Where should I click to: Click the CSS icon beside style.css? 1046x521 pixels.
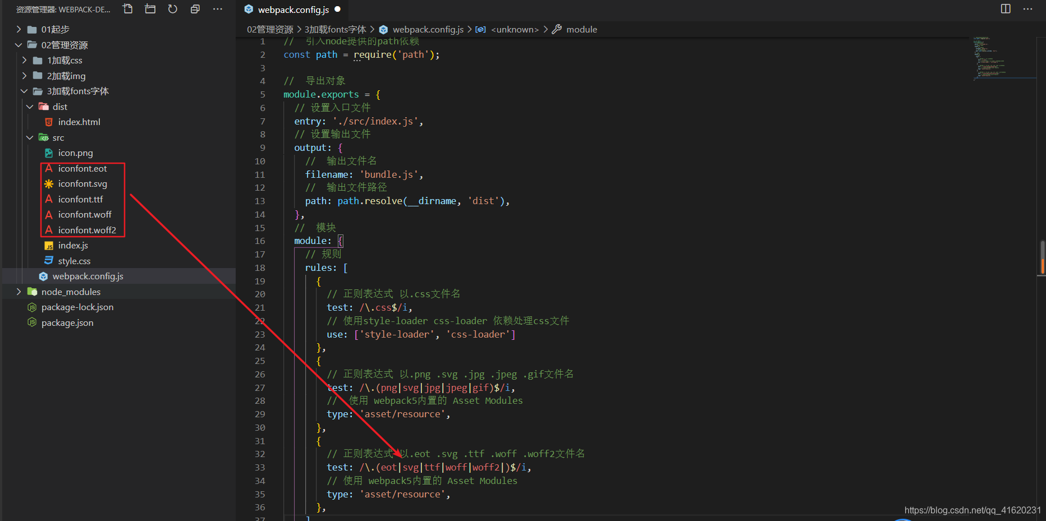pyautogui.click(x=49, y=261)
